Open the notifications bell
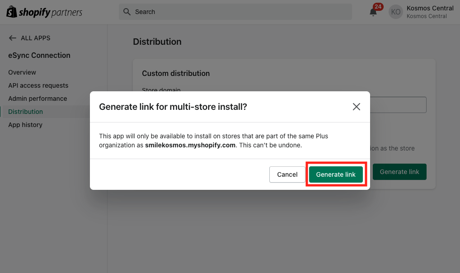Screen dimensions: 460x273 [x=373, y=13]
